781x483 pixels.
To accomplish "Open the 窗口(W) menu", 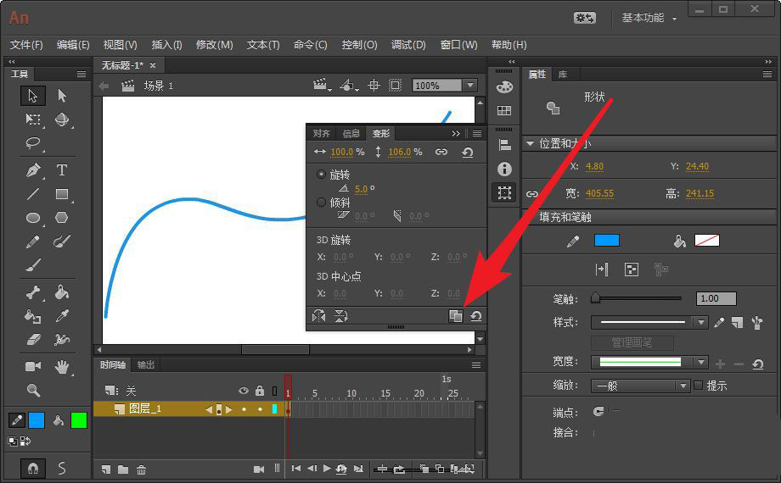I will [x=458, y=45].
